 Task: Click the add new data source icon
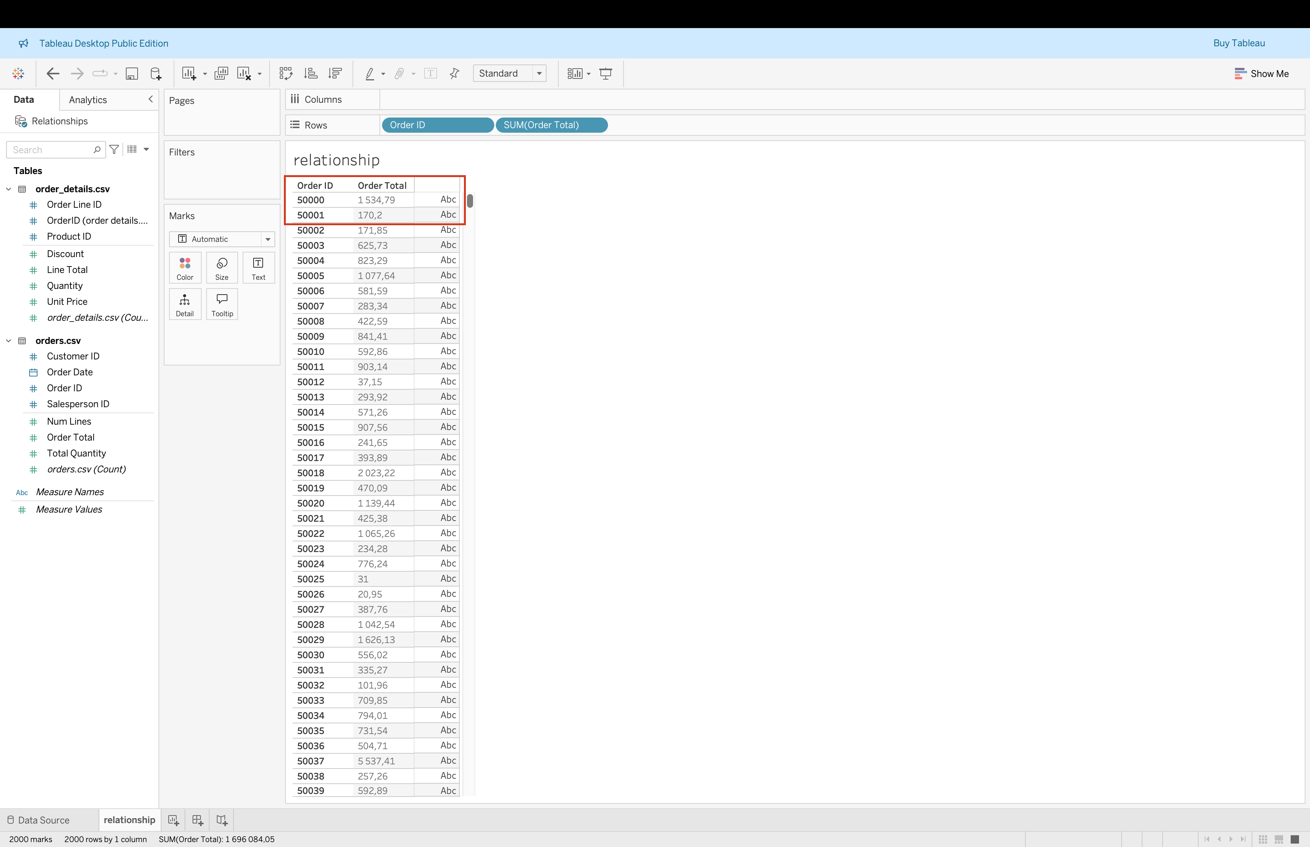(155, 74)
